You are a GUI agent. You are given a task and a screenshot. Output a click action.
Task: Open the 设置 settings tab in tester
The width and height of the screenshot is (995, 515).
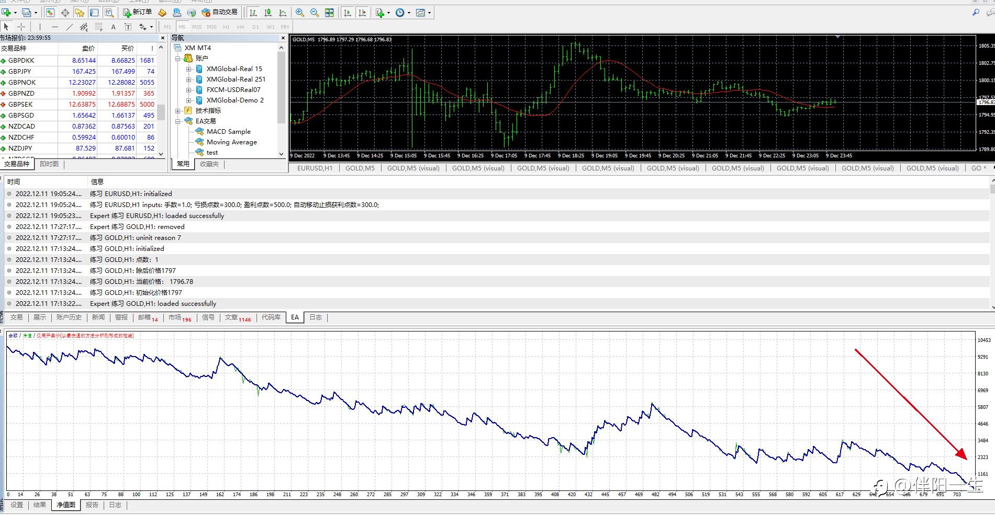click(x=17, y=505)
